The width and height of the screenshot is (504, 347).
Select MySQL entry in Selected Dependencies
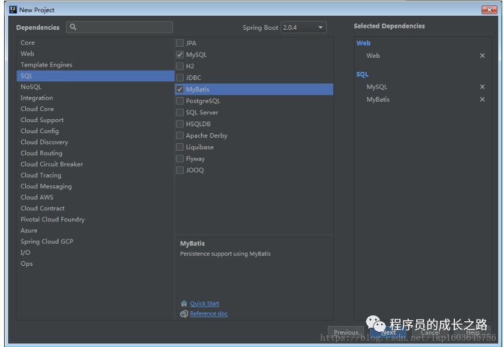[x=377, y=87]
